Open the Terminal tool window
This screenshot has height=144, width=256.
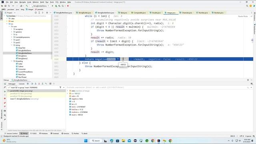click(x=54, y=133)
